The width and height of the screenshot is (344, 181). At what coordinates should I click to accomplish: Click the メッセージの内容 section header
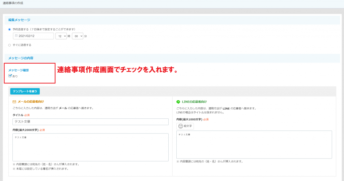pos(21,58)
